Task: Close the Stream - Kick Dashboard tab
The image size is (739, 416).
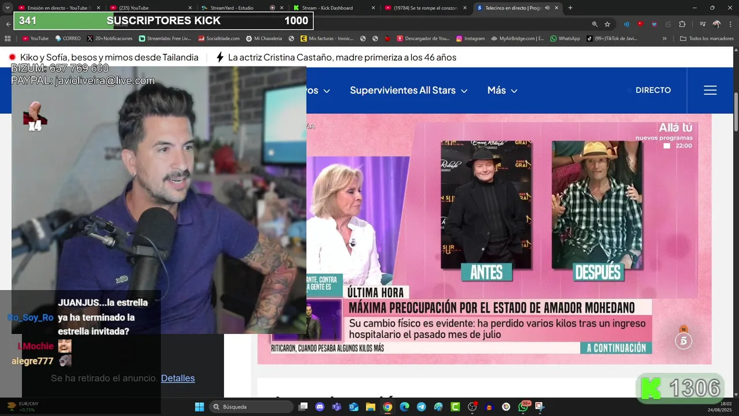Action: (373, 8)
